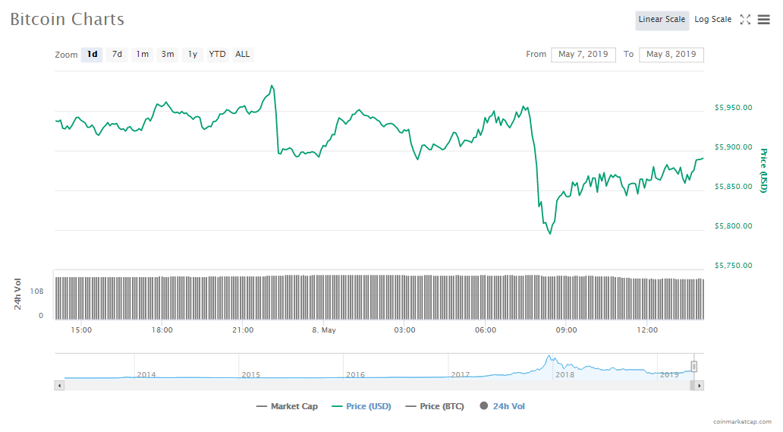Click the navigator right scroll arrow
783x432 pixels.
pyautogui.click(x=700, y=386)
